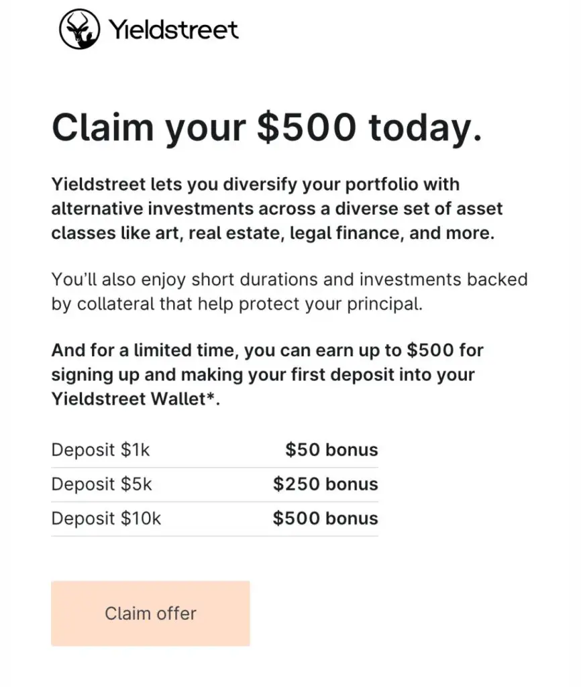Click the Deposit $10k row label
This screenshot has width=581, height=687.
point(106,519)
